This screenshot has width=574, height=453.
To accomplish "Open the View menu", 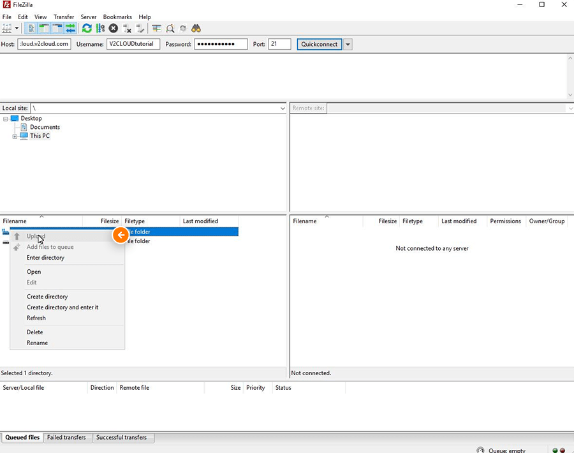I will click(x=41, y=17).
